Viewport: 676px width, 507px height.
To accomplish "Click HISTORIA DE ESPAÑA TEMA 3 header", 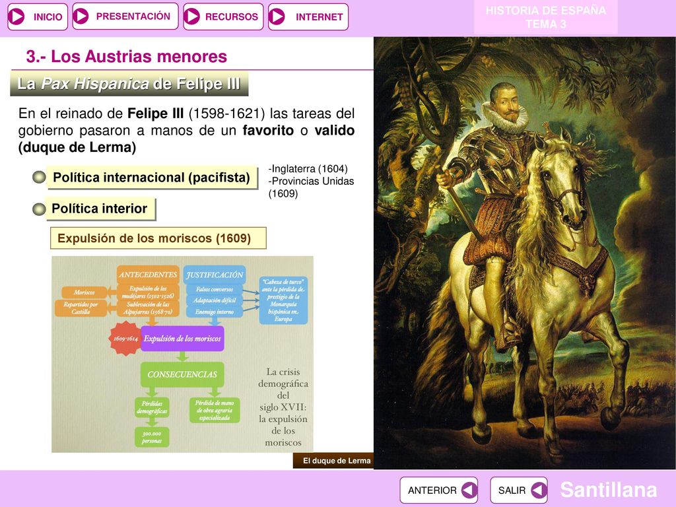I will (x=546, y=17).
